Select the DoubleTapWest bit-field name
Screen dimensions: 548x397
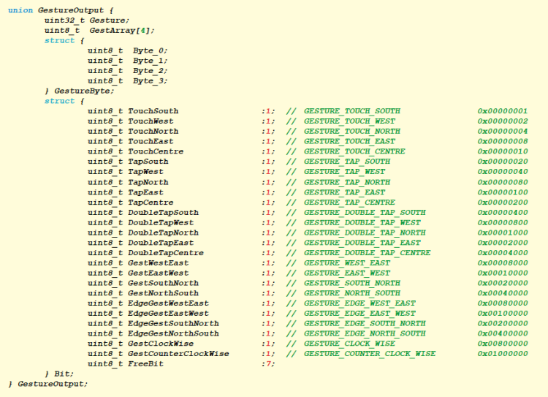(x=161, y=222)
